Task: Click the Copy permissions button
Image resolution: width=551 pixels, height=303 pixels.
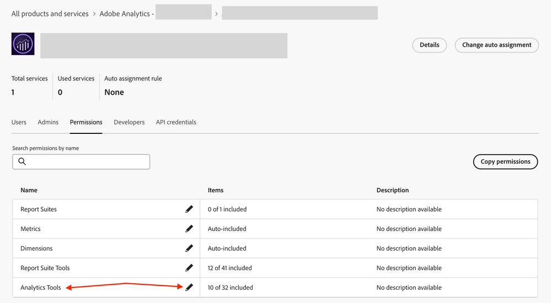Action: pyautogui.click(x=505, y=161)
